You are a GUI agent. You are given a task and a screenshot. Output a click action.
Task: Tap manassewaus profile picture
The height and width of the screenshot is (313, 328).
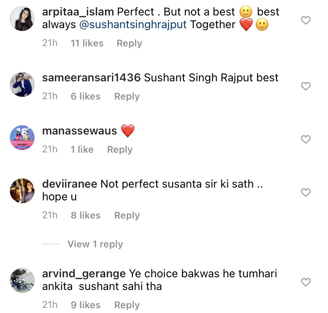click(x=21, y=137)
